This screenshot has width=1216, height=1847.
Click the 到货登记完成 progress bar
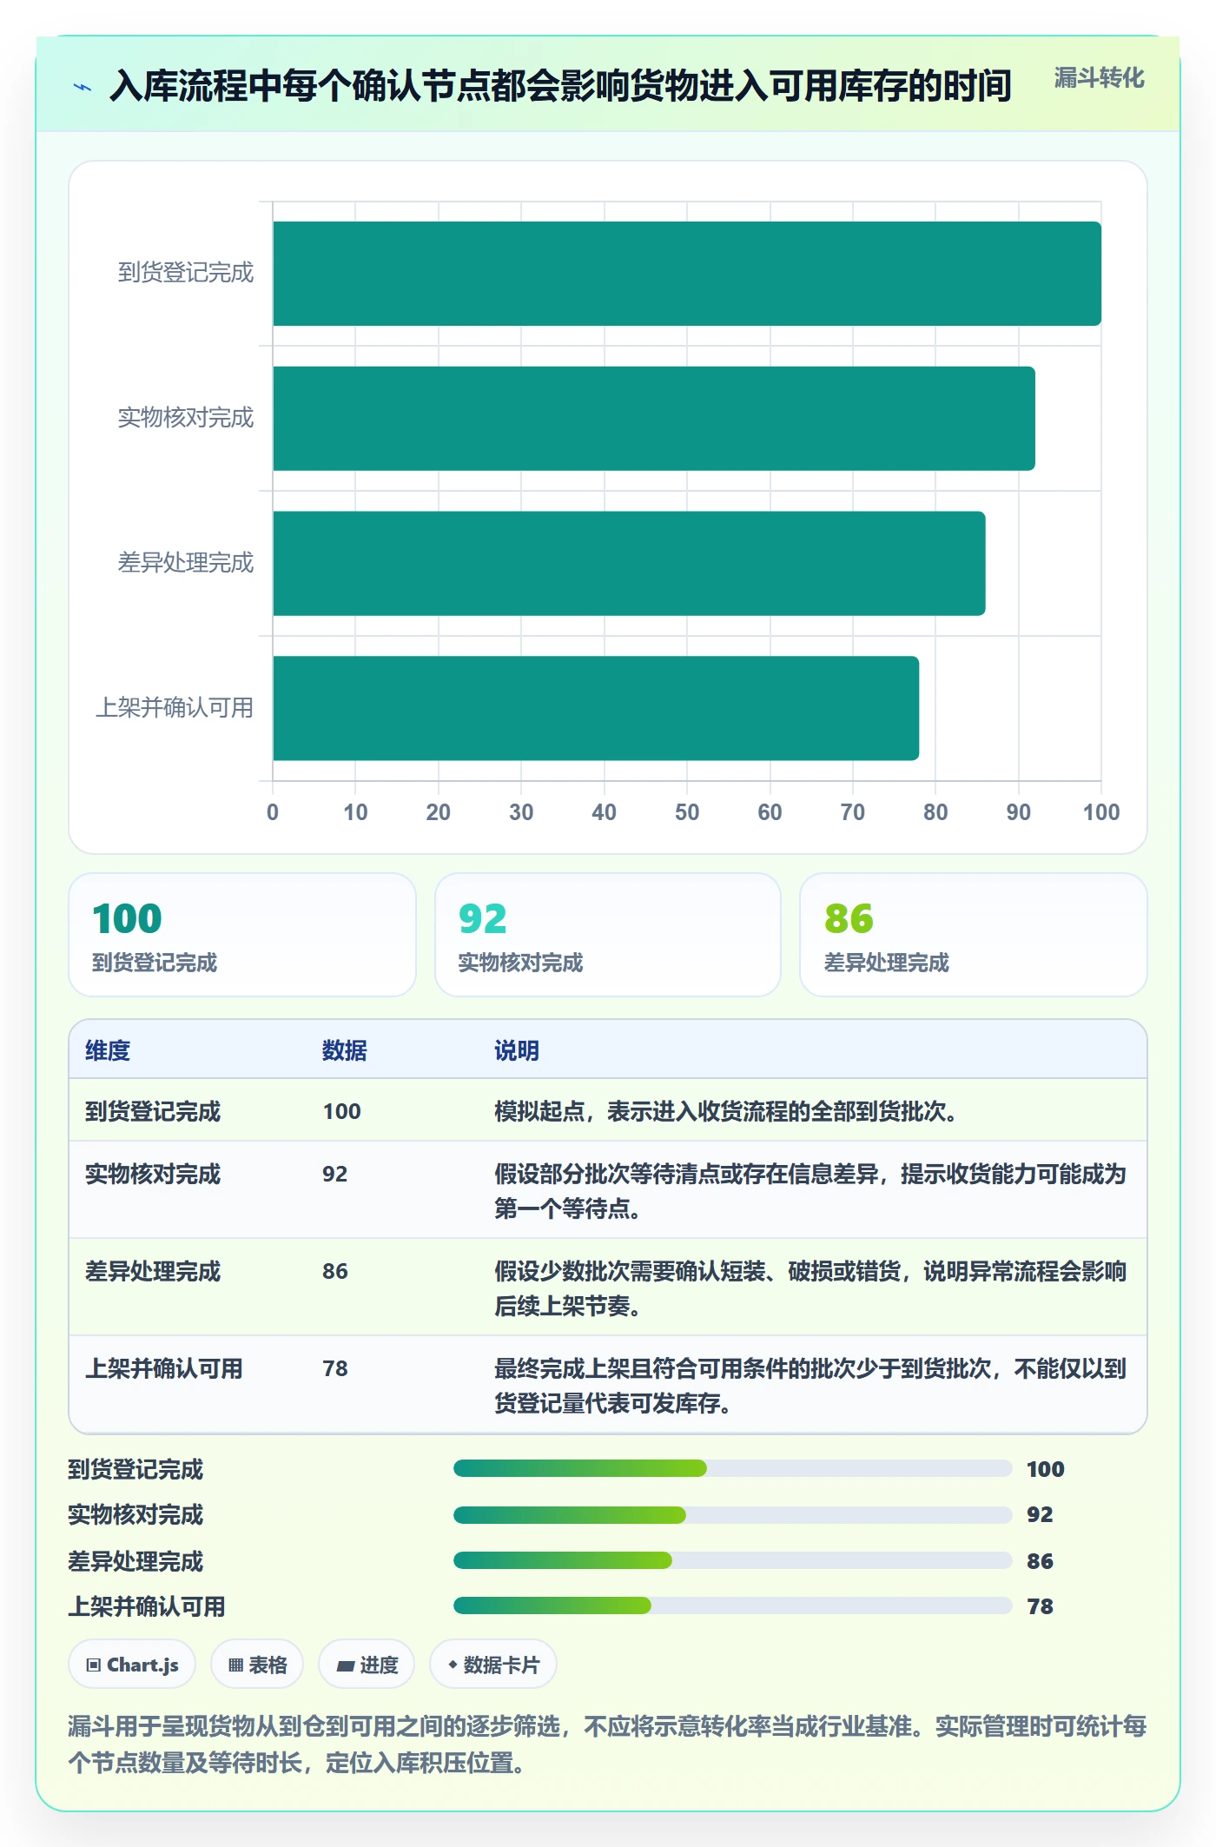(x=733, y=1468)
